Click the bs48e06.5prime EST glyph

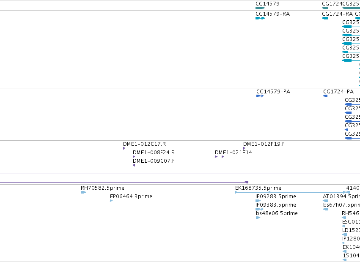[x=258, y=218]
